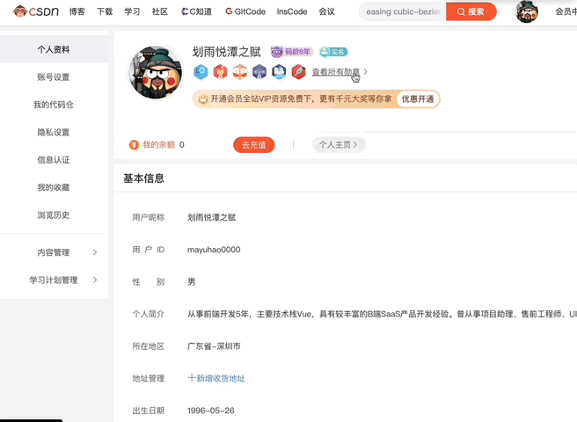The height and width of the screenshot is (422, 577).
Task: Select 信息认证 in sidebar
Action: point(54,160)
